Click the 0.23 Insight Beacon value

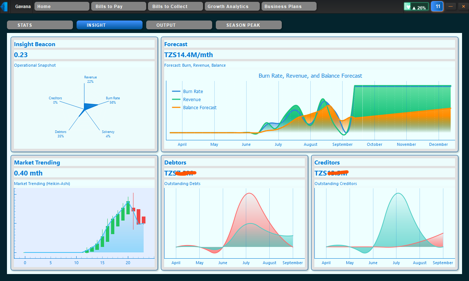coord(21,55)
